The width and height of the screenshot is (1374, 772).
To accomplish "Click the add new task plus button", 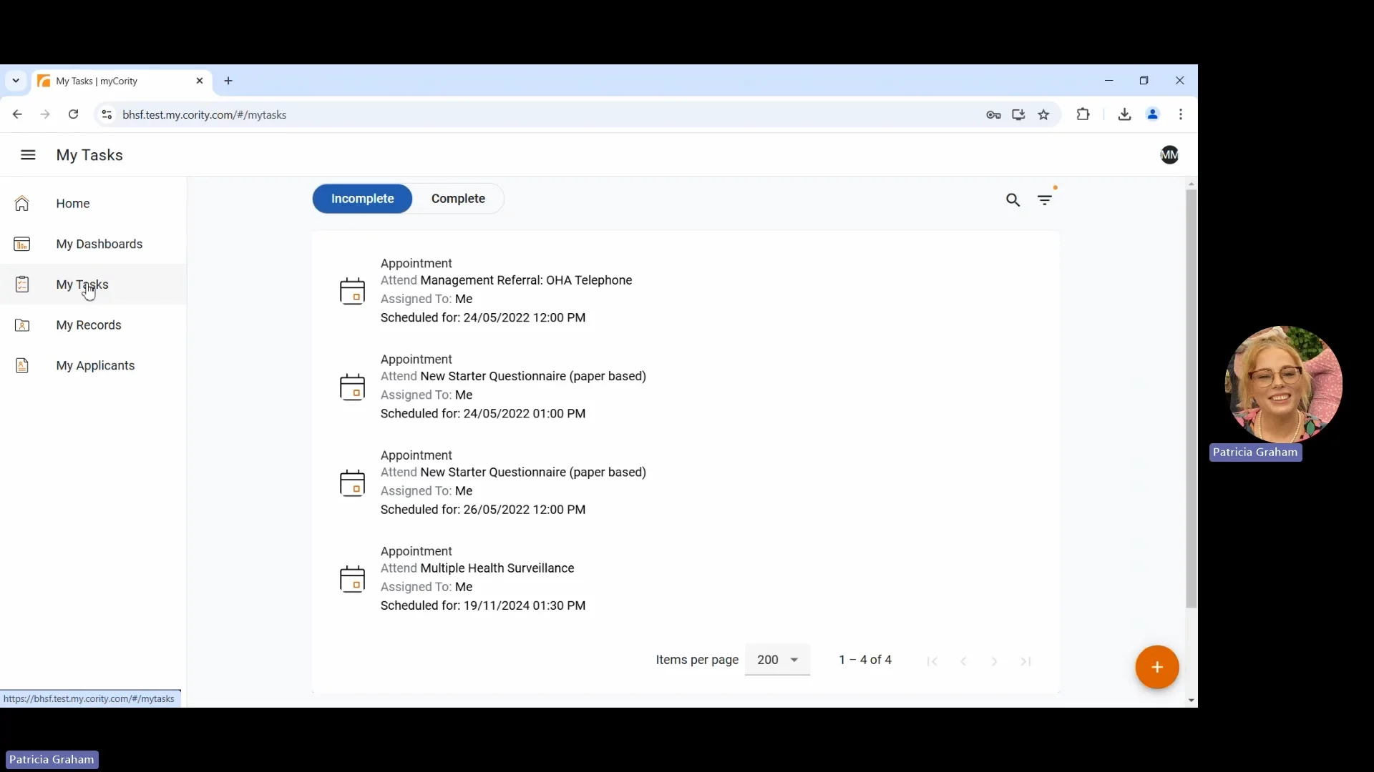I will pyautogui.click(x=1156, y=667).
